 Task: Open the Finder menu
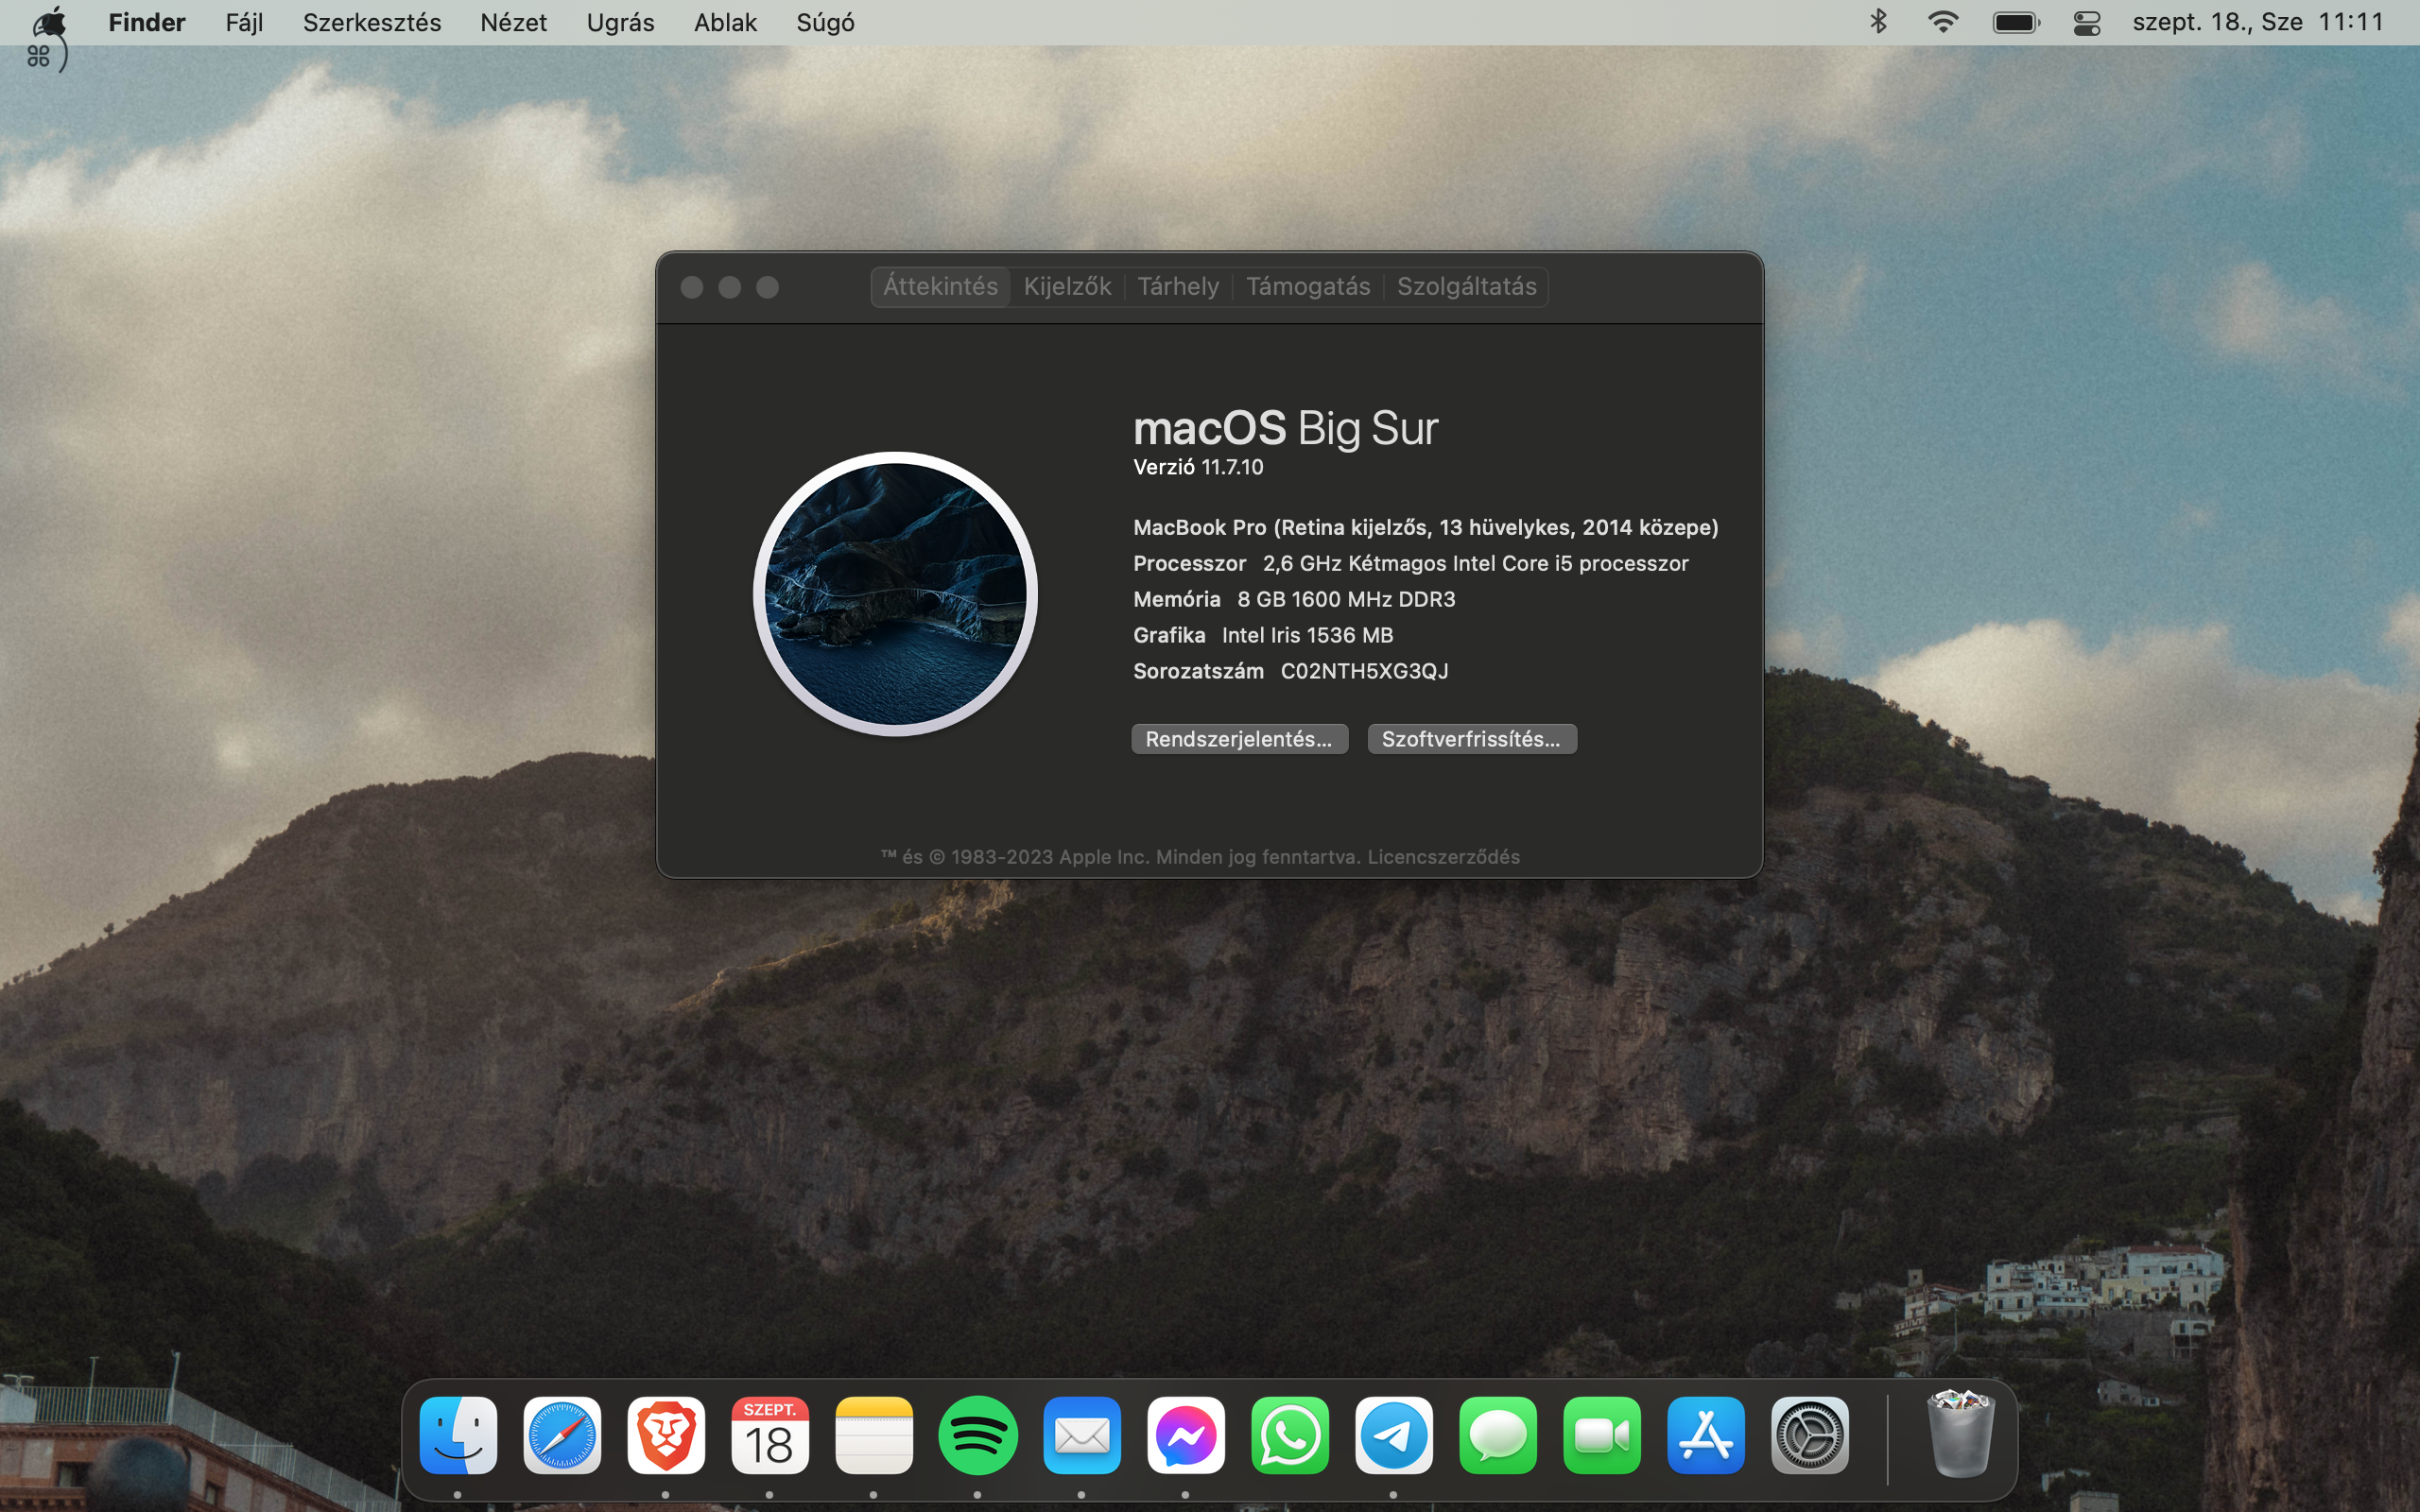[x=147, y=22]
